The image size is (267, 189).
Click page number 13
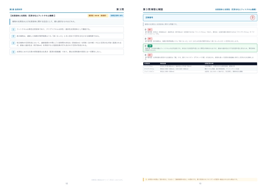pos(200,184)
